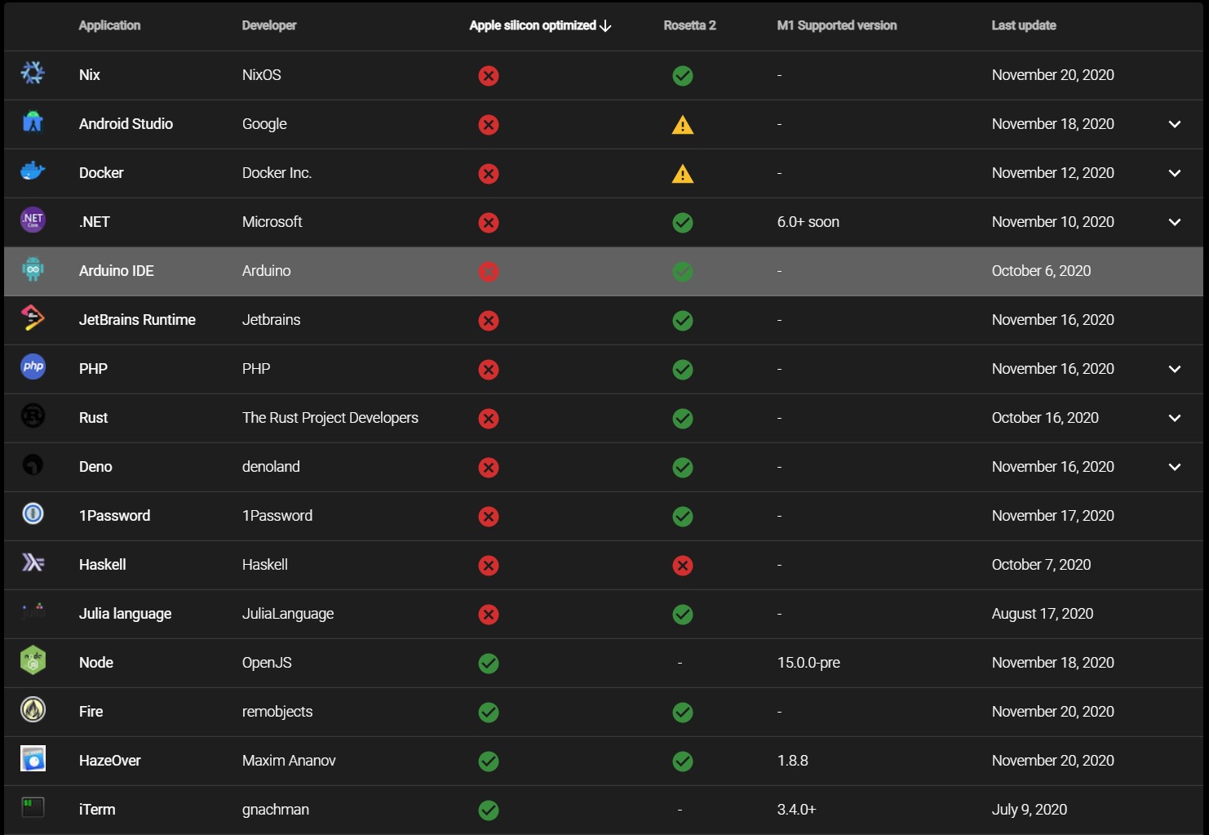Click the Developer column header
The image size is (1209, 835).
(269, 25)
